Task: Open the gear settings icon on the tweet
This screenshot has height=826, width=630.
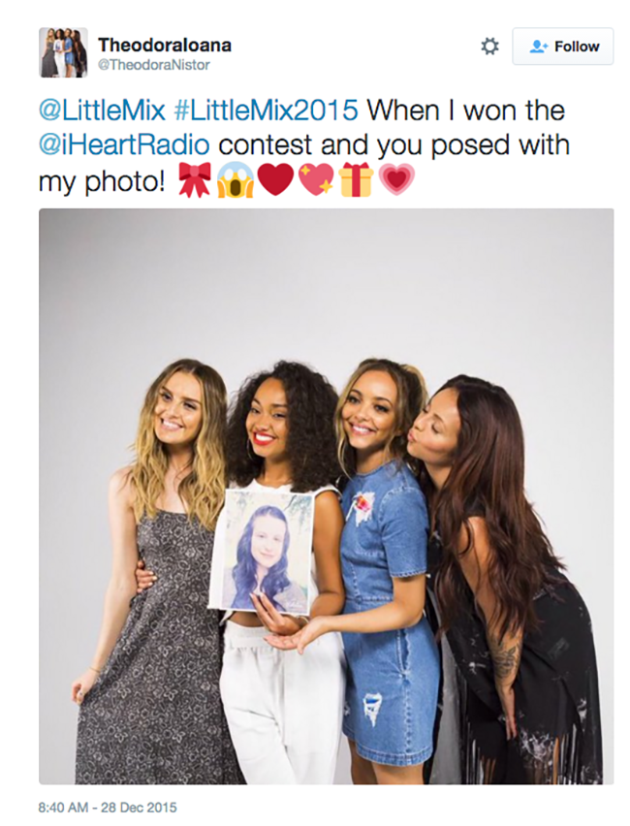Action: tap(489, 47)
